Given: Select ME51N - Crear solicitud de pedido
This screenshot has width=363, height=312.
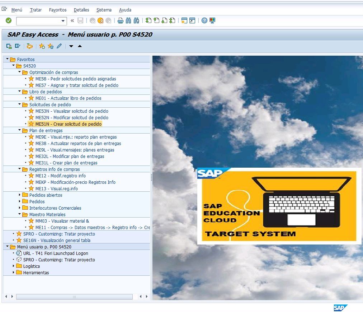Looking at the screenshot, I should [69, 124].
